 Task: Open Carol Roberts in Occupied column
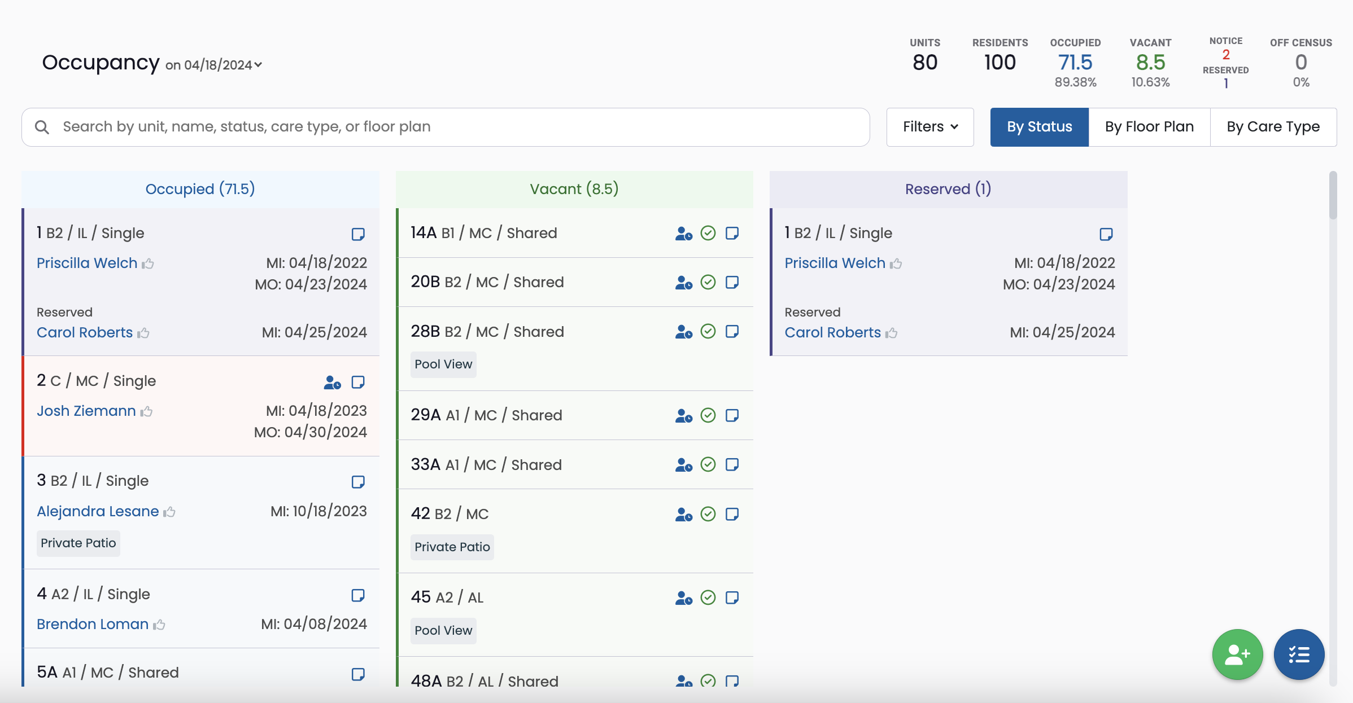click(85, 332)
